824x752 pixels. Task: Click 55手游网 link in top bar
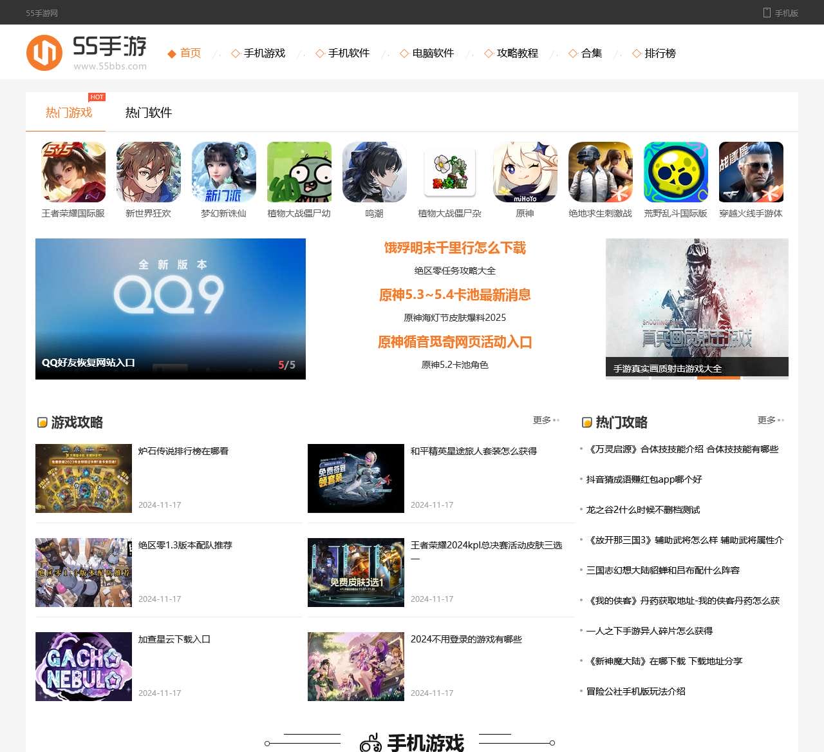42,13
